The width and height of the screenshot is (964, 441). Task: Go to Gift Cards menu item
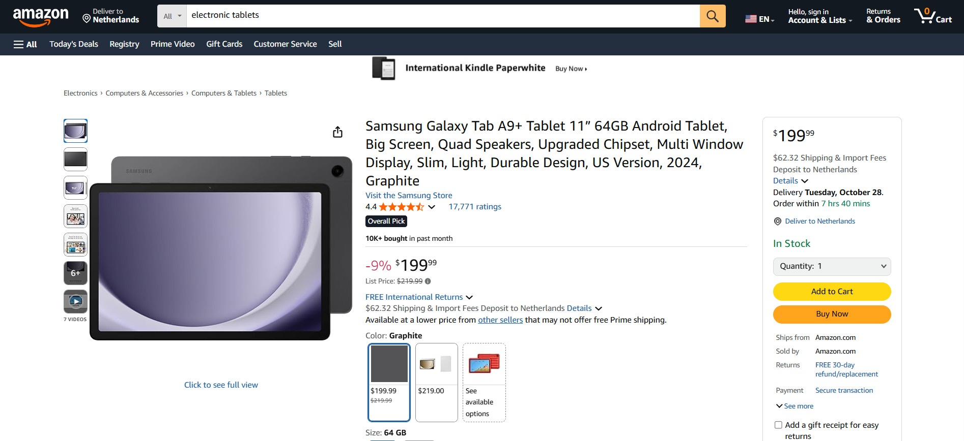(224, 44)
